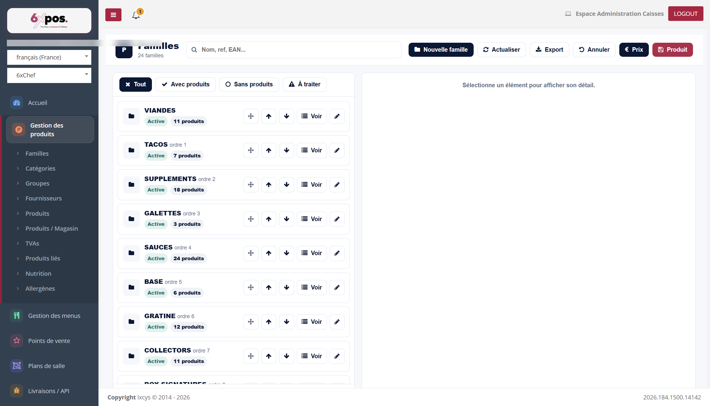Edit the SAUCES family with pencil icon

[337, 253]
